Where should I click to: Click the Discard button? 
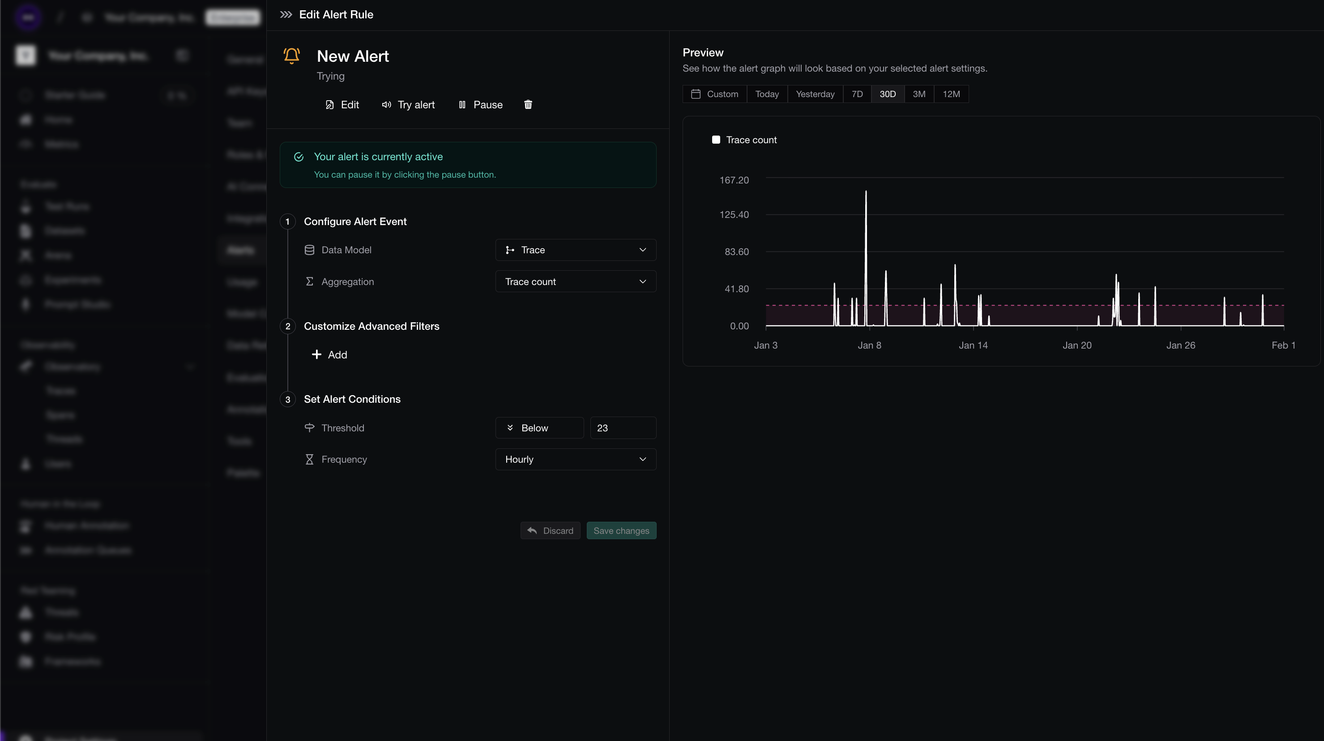(550, 530)
